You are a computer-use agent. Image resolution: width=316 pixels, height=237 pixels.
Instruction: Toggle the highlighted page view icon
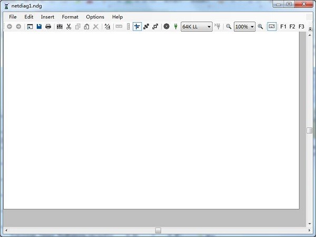tap(272, 26)
